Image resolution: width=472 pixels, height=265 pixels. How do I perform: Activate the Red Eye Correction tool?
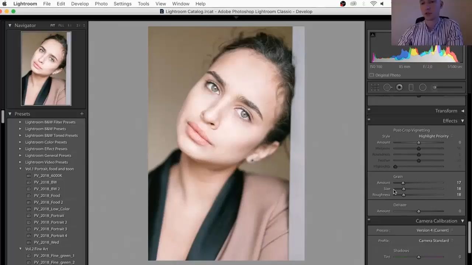[x=399, y=87]
